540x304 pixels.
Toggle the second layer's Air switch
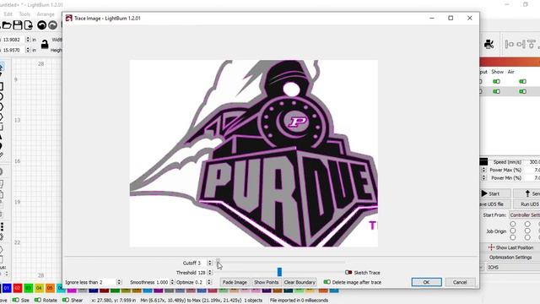[x=523, y=91]
